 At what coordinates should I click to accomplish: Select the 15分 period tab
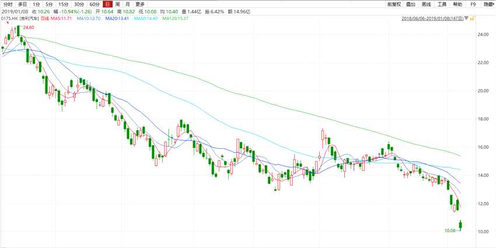[63, 5]
